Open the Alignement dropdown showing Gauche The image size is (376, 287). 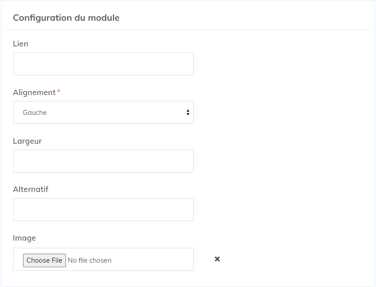click(103, 112)
